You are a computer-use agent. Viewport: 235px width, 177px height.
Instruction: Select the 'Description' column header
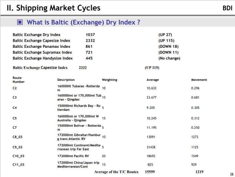click(x=66, y=80)
